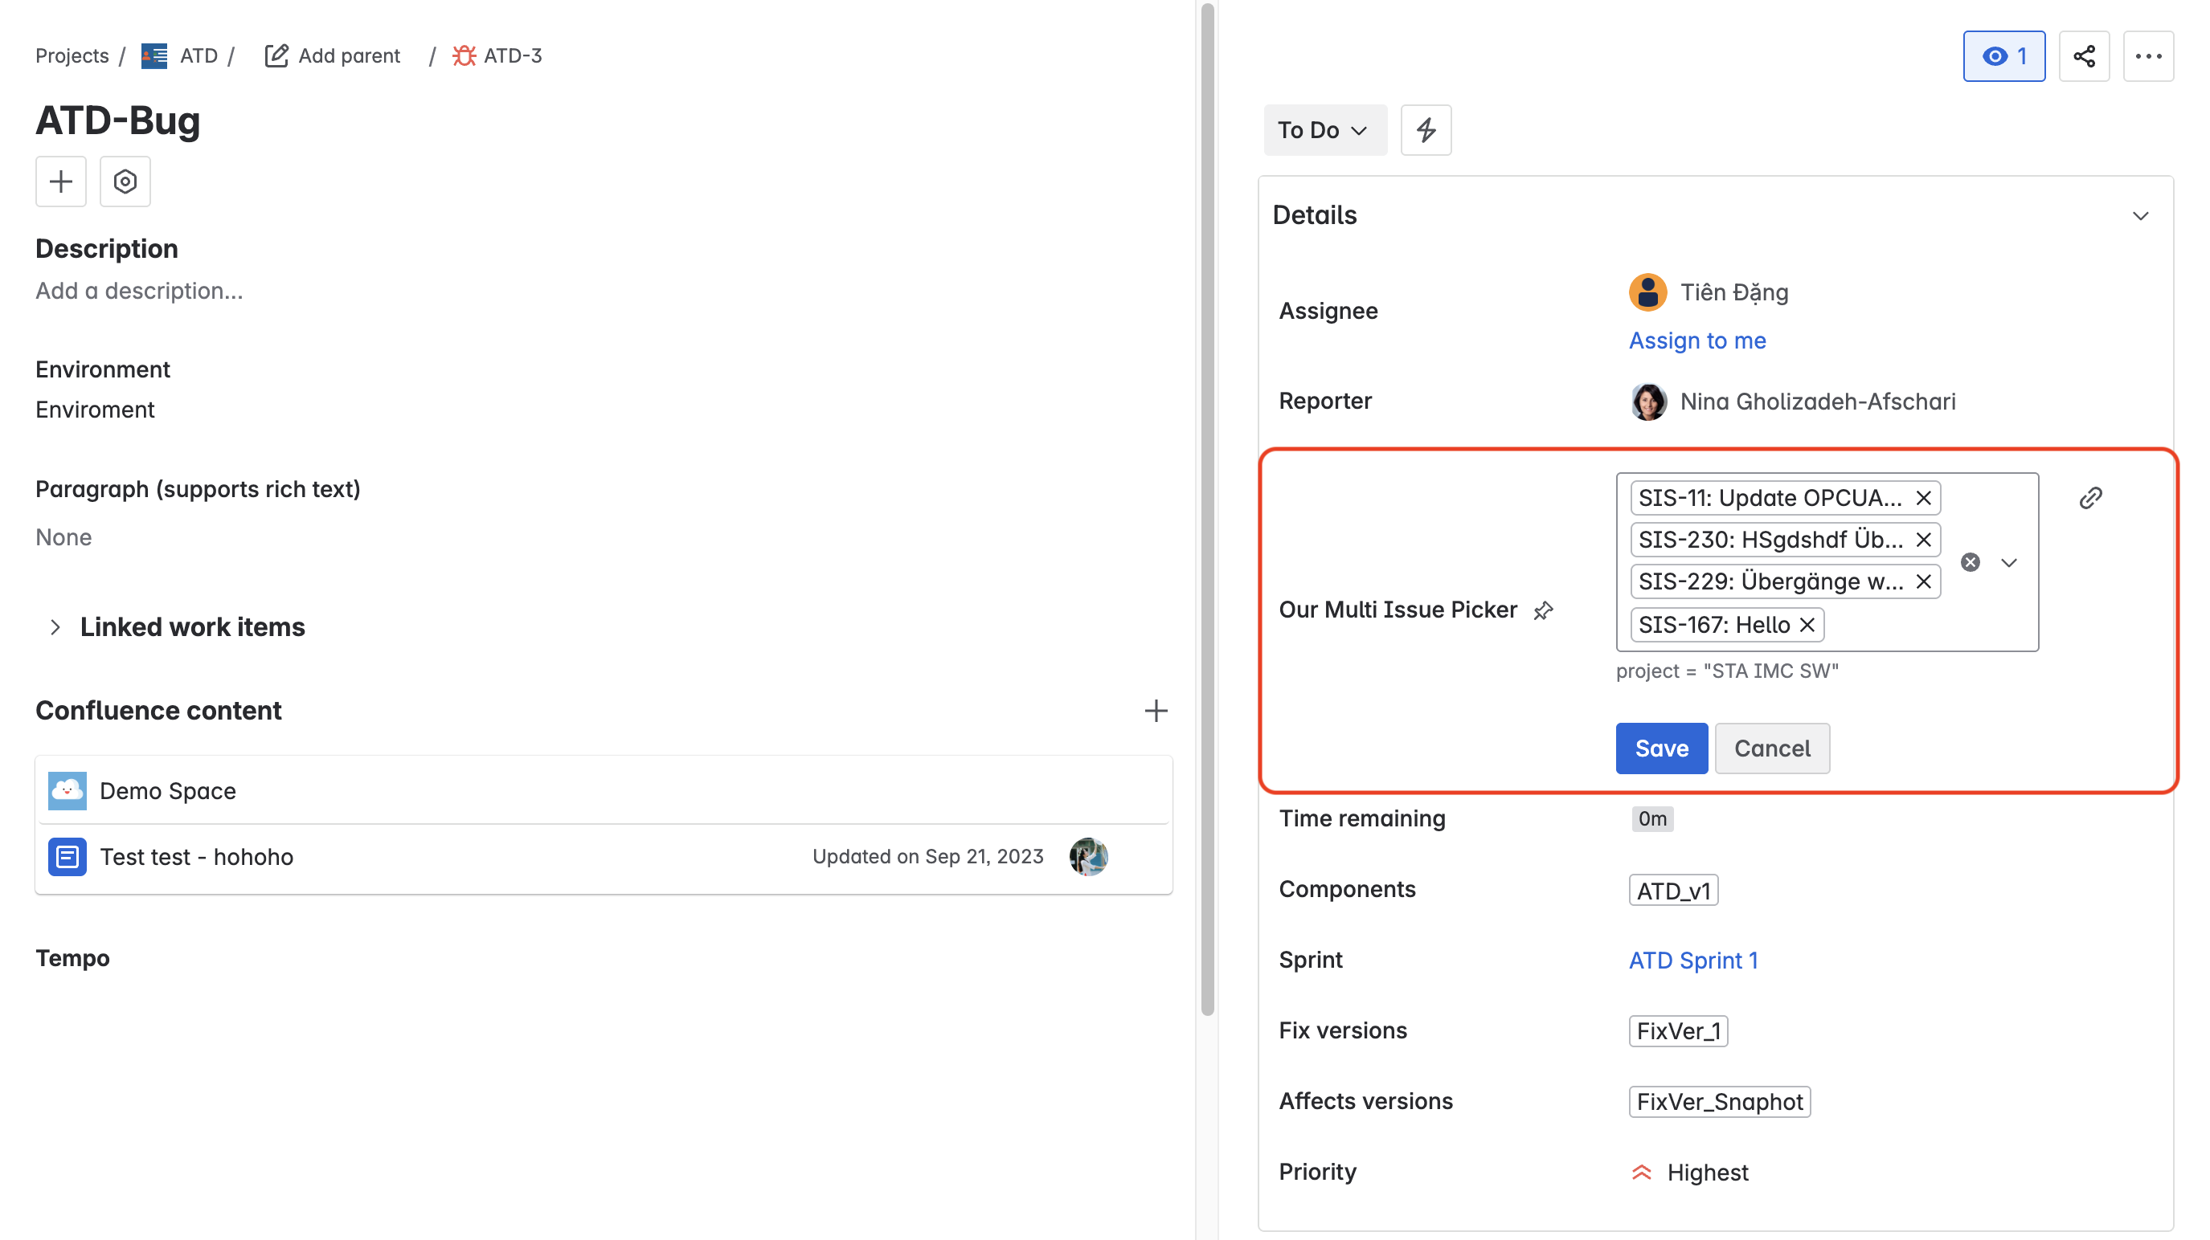The image size is (2210, 1240).
Task: Expand the Linked work items section
Action: pos(55,626)
